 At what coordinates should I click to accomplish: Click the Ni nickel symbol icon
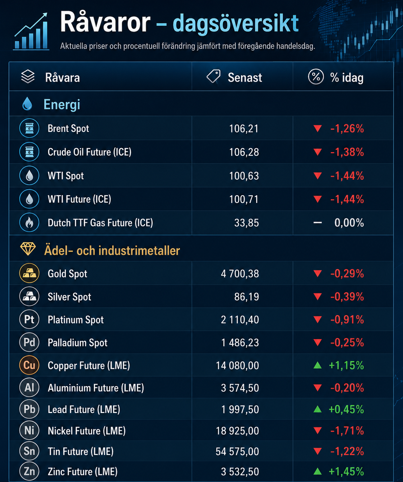tap(29, 430)
